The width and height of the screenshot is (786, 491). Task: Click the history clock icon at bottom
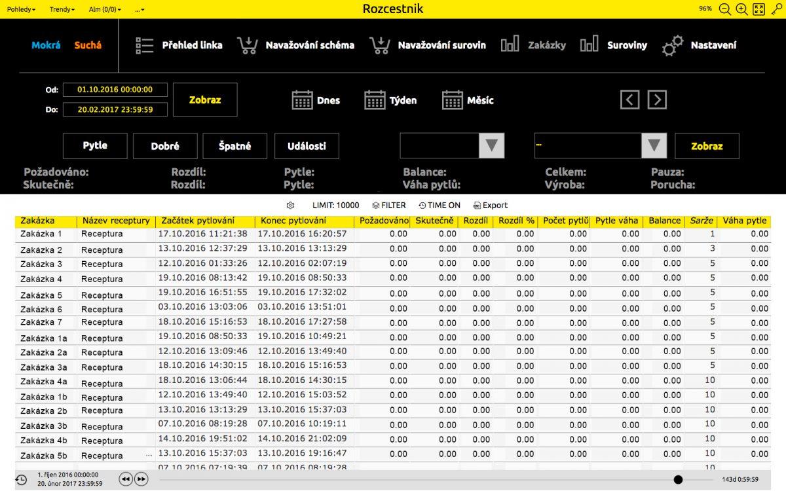(21, 479)
